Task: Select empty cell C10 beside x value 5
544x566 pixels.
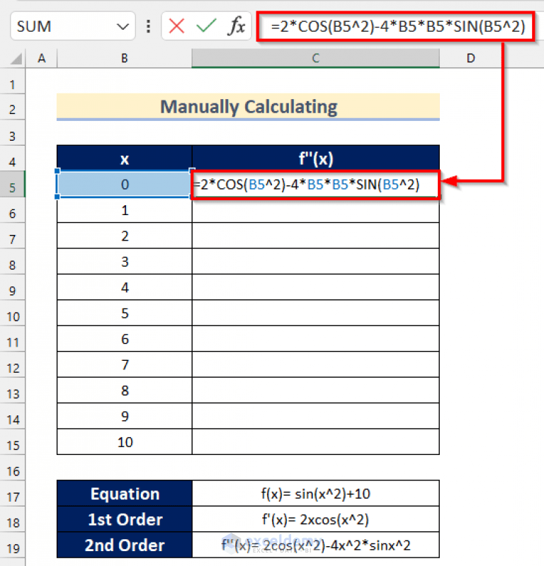Action: pos(315,313)
